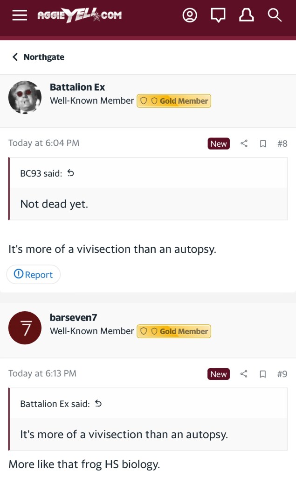The image size is (296, 478).
Task: Go back to Northgate forum
Action: click(x=39, y=57)
